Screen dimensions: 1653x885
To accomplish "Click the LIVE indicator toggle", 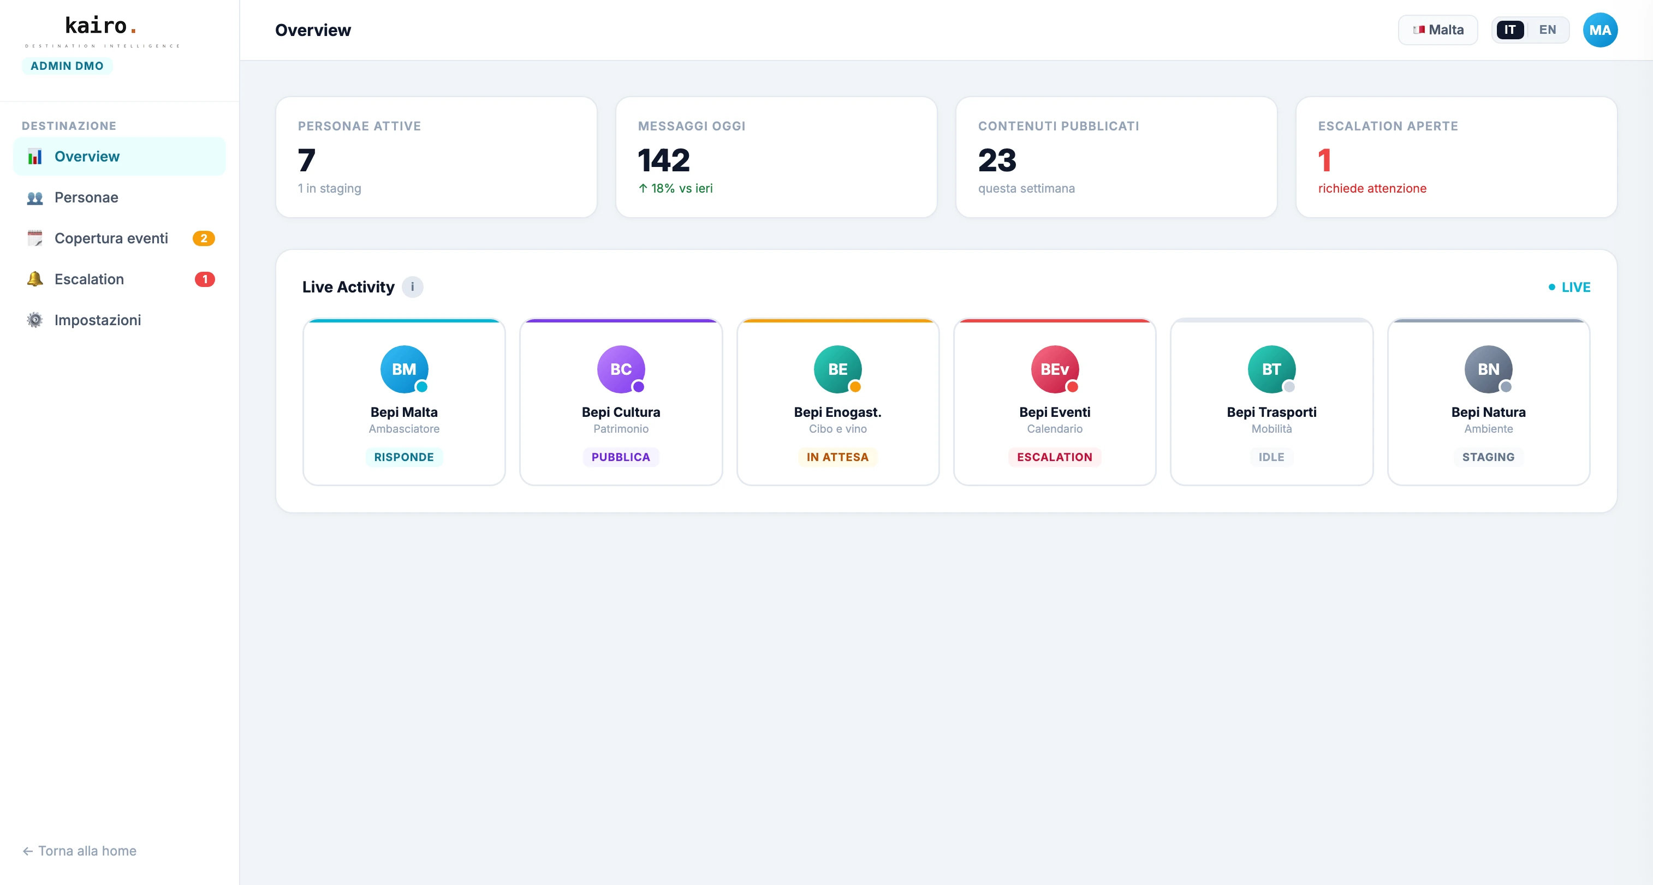I will tap(1570, 286).
